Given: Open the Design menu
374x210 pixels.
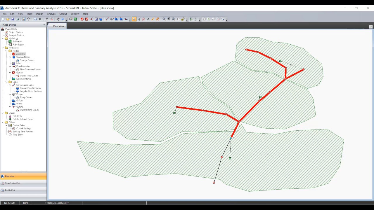Looking at the screenshot, I should tap(40, 14).
